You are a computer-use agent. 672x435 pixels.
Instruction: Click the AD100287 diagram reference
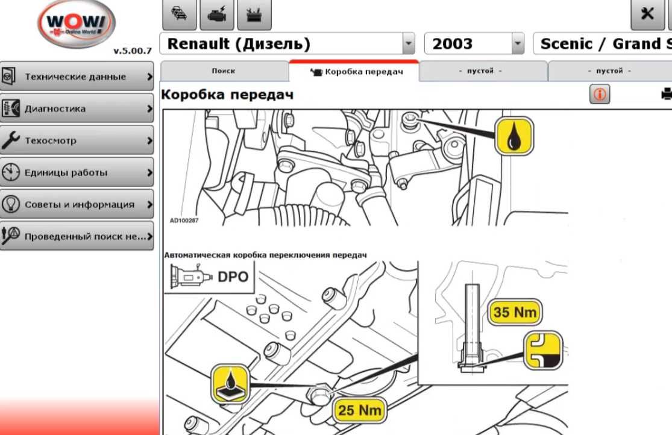click(x=184, y=221)
